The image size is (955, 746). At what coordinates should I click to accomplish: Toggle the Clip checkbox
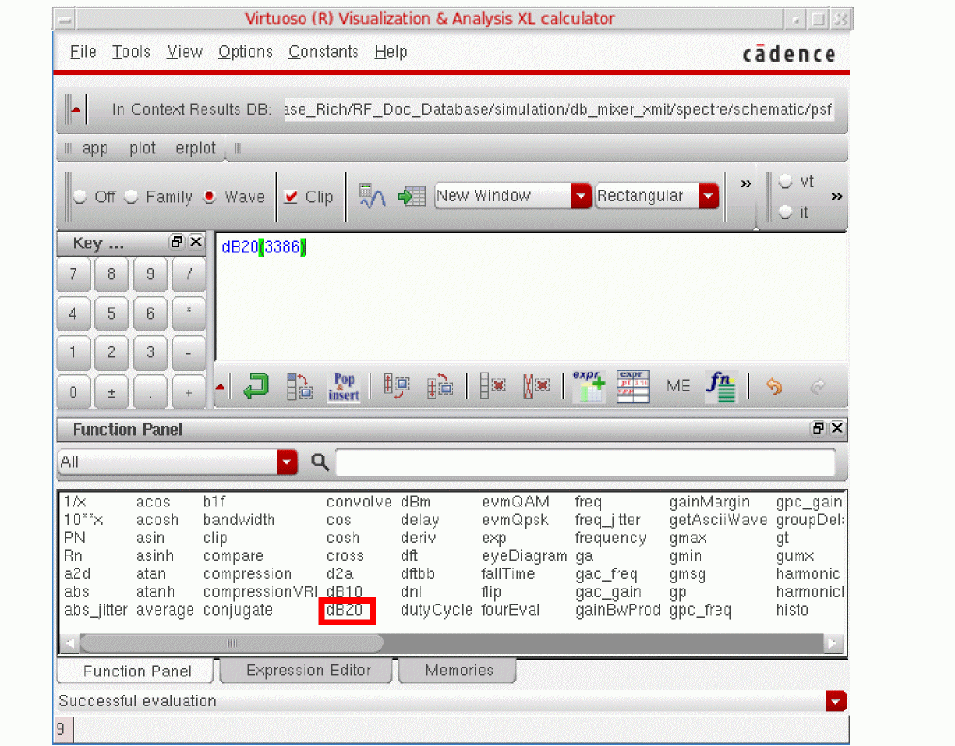tap(291, 196)
